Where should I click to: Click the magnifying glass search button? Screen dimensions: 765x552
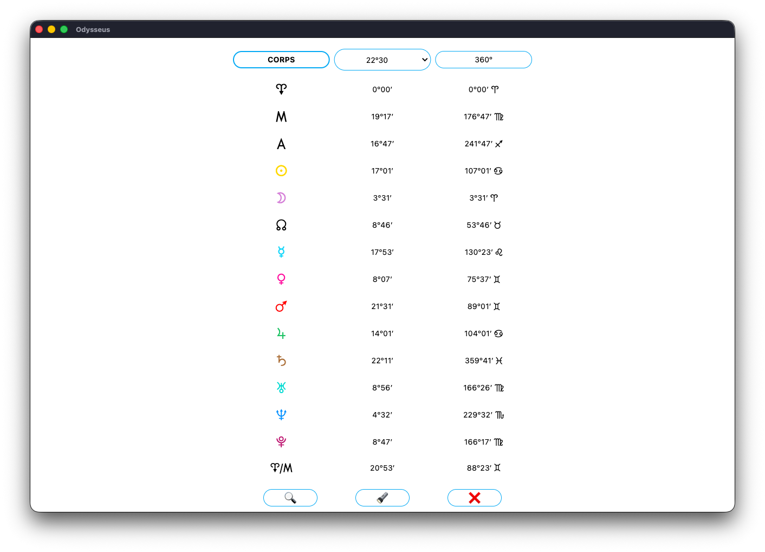[x=290, y=498]
